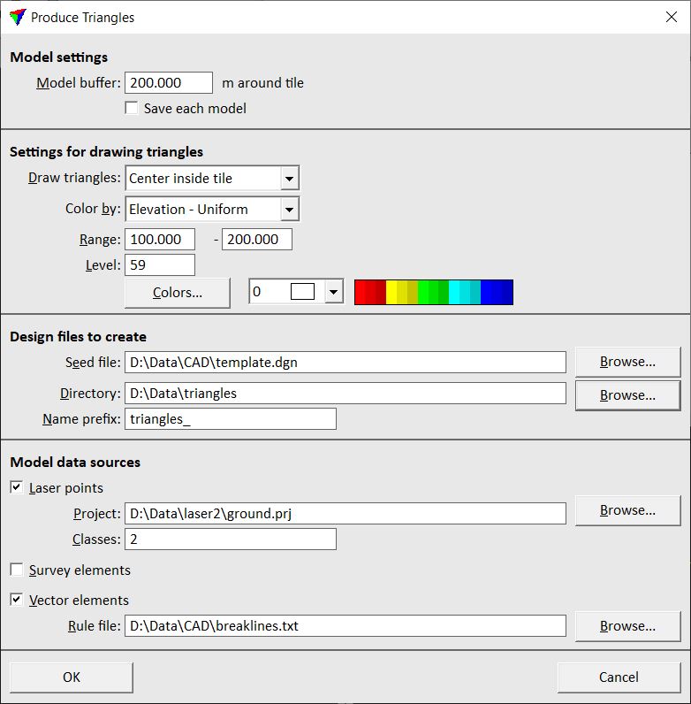Click the Produce Triangles title bar icon
This screenshot has width=691, height=704.
(17, 17)
